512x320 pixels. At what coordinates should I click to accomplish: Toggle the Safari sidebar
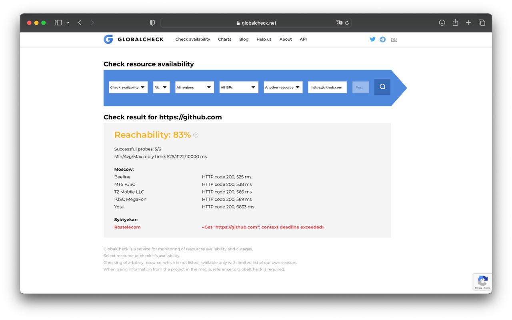(x=58, y=23)
